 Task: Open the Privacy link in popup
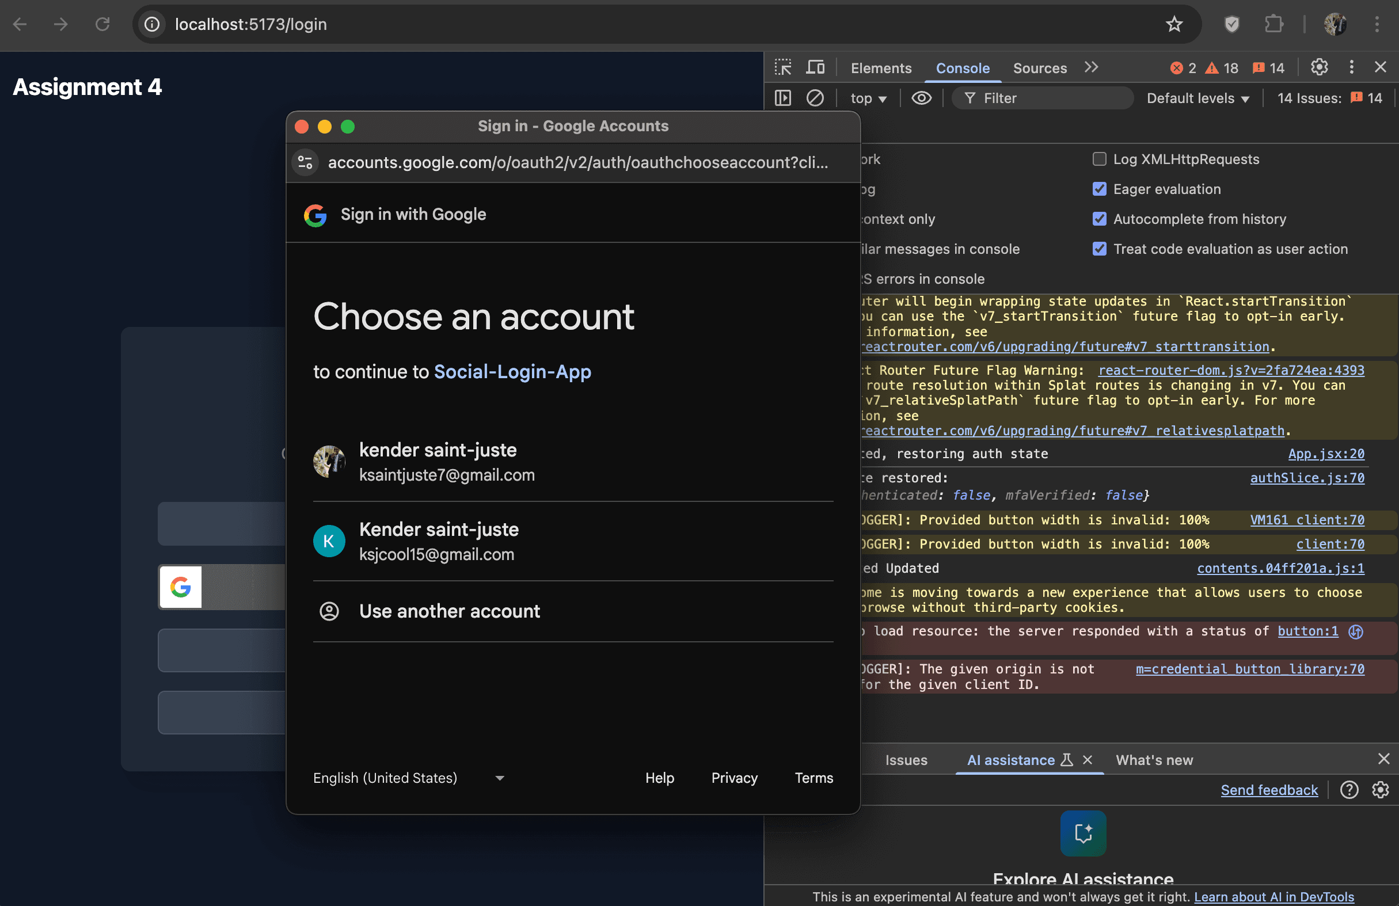(x=734, y=777)
